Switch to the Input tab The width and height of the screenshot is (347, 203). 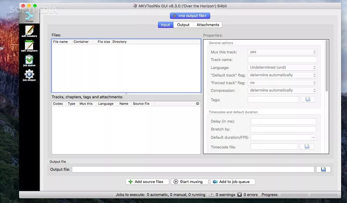(166, 25)
